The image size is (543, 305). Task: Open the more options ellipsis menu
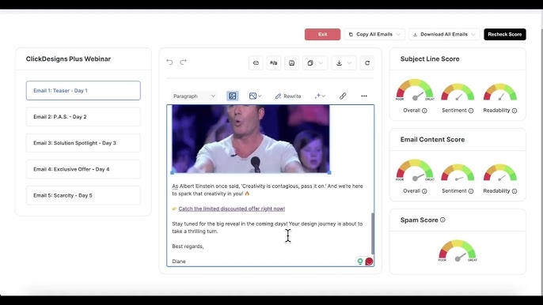point(364,96)
